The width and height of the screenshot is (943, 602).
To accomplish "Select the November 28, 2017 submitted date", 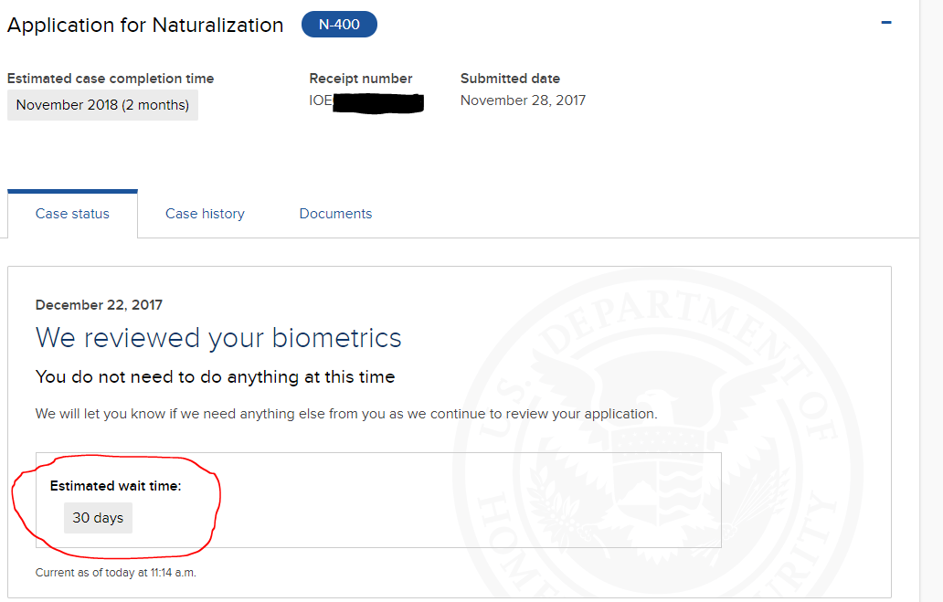I will tap(523, 100).
